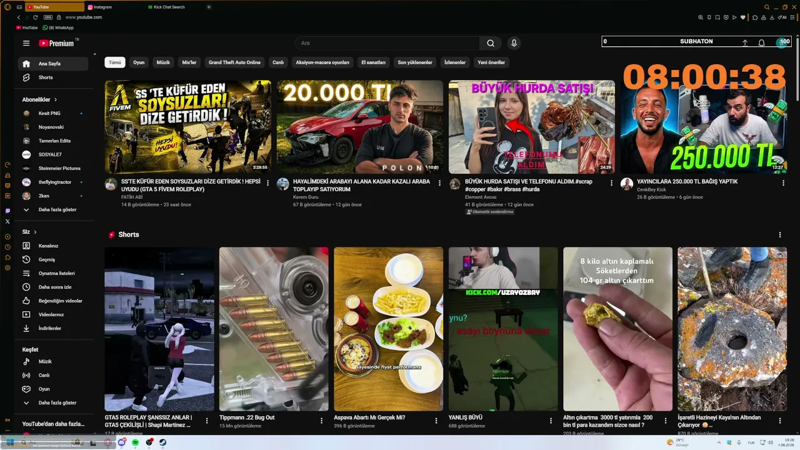This screenshot has height=450, width=800.
Task: Open the Element Avcısı channel link
Action: (481, 197)
